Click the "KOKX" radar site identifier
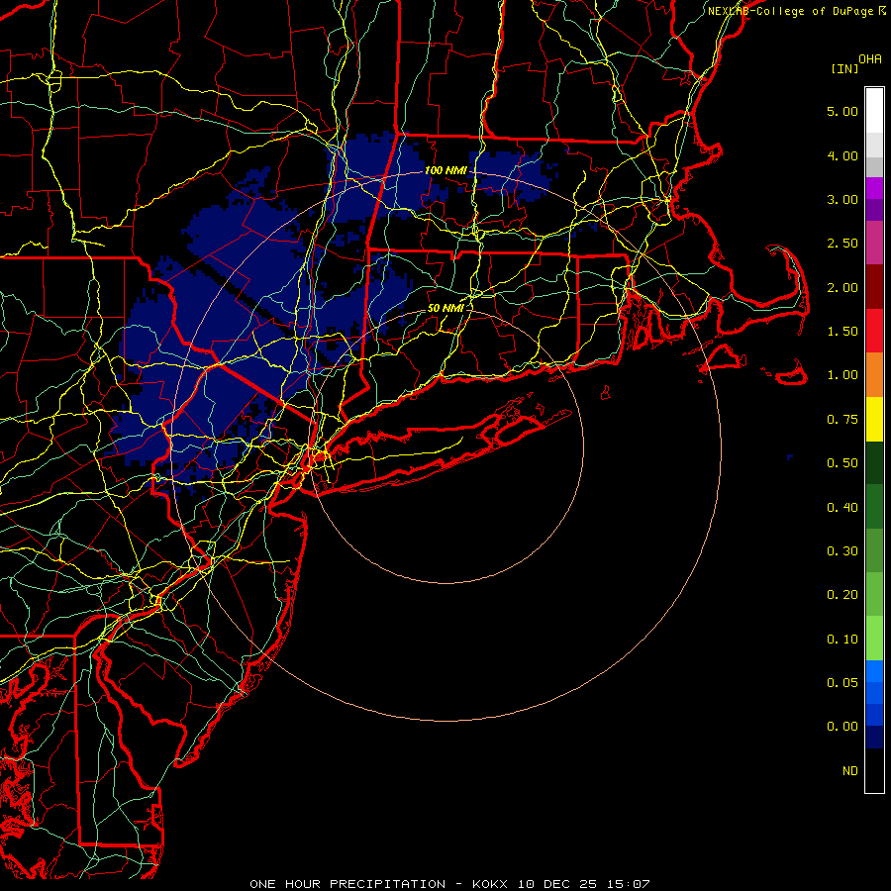 coord(490,884)
